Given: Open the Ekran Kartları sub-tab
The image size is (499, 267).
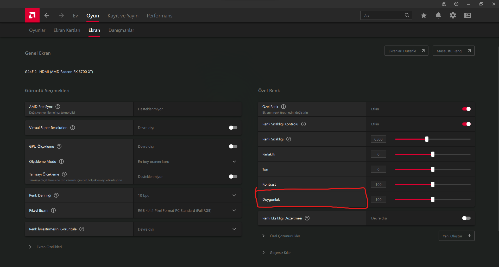Looking at the screenshot, I should (67, 30).
